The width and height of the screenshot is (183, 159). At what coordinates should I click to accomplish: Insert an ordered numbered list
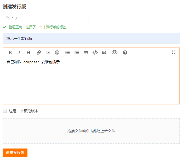coord(77,52)
